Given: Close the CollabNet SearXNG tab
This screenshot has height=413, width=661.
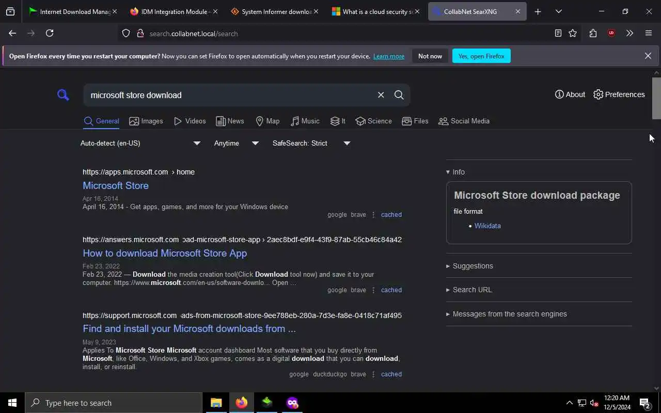Looking at the screenshot, I should (517, 11).
